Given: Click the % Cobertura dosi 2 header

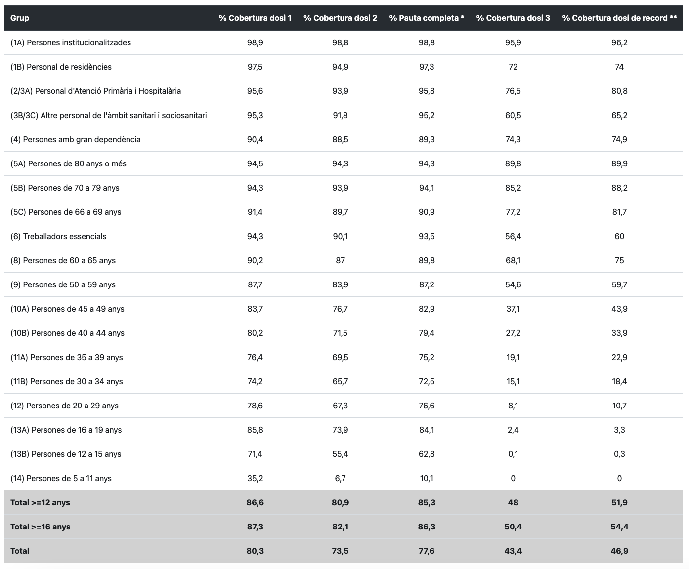Looking at the screenshot, I should (x=340, y=18).
